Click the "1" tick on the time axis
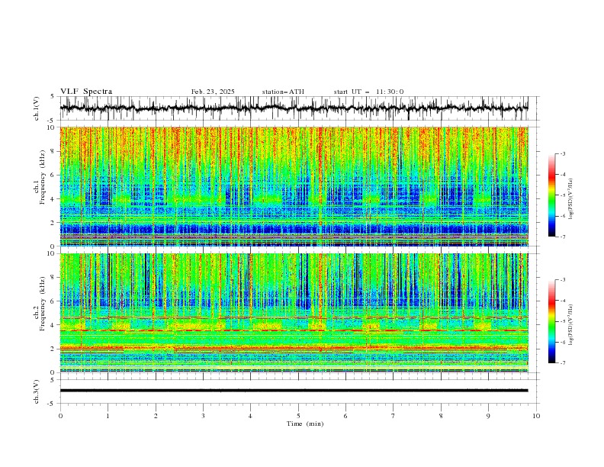Screen dimensions: 604x467 (108, 416)
